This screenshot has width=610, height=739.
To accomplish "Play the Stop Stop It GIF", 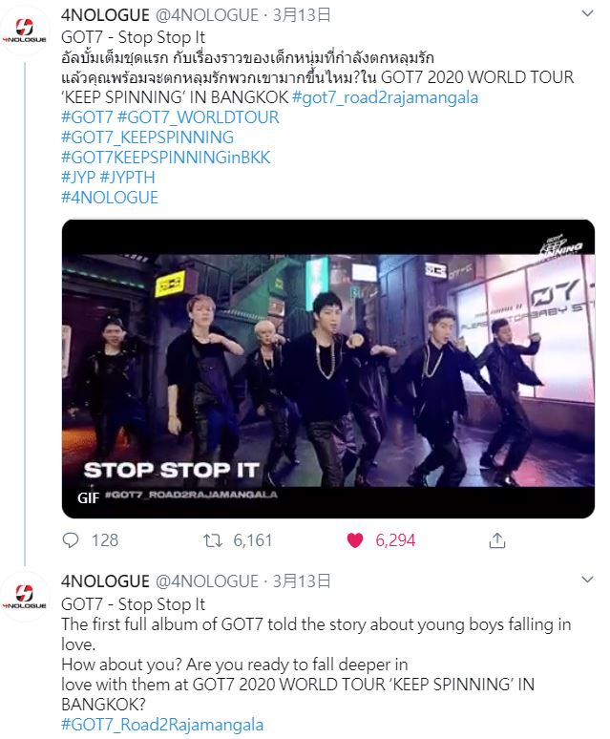I will pyautogui.click(x=328, y=369).
